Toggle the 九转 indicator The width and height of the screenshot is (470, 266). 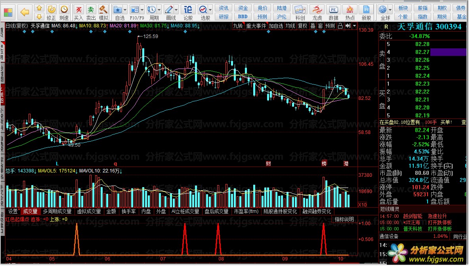click(x=238, y=26)
